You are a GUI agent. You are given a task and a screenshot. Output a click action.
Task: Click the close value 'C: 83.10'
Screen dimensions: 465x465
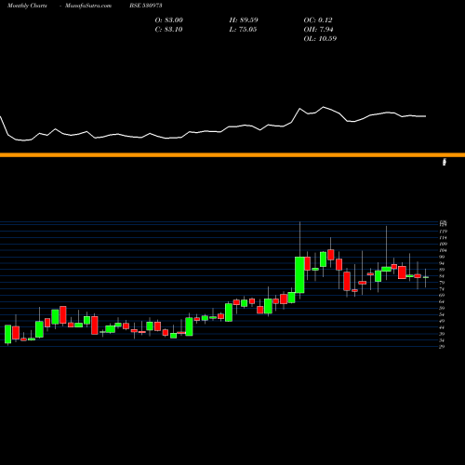(168, 30)
